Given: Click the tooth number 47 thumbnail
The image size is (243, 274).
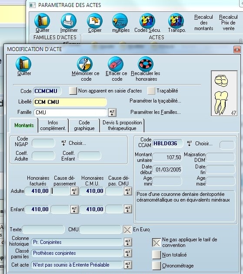Looking at the screenshot, I should [x=224, y=93].
